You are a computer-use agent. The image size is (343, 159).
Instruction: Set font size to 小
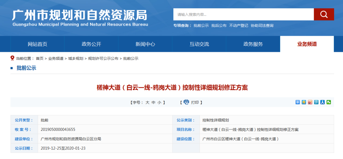coord(159,102)
